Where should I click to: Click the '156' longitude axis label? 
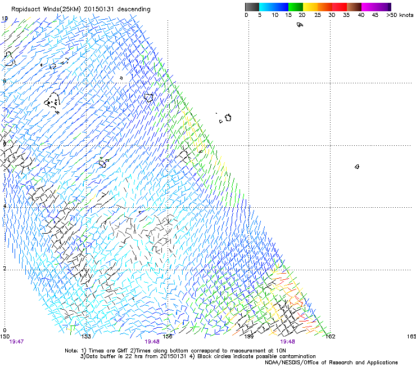coord(168,337)
